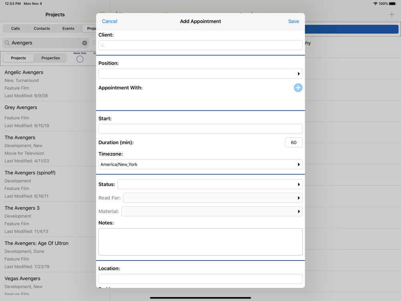Expand the Timezone America/New_York selector
This screenshot has width=401, height=301.
pos(200,165)
